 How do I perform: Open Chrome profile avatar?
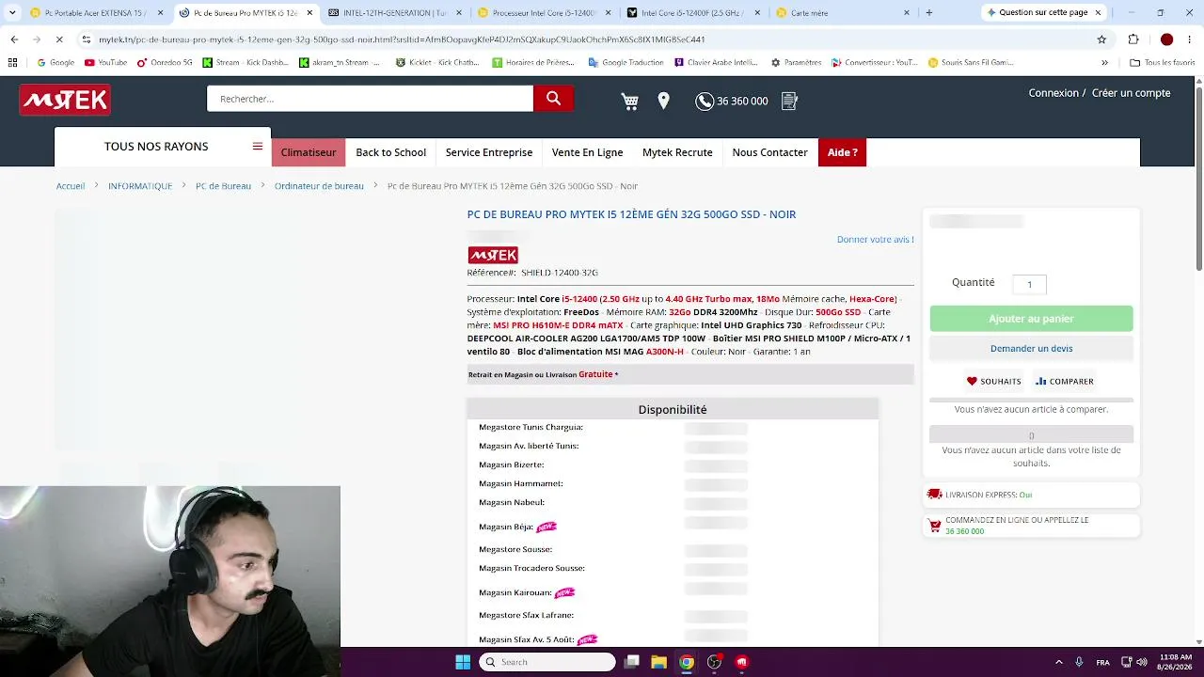[1166, 39]
